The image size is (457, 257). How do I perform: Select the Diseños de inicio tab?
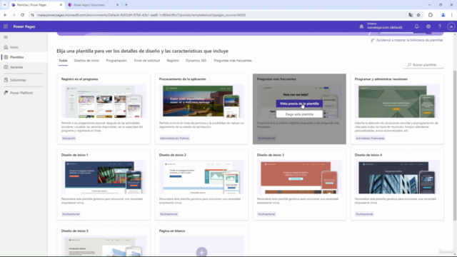click(86, 61)
